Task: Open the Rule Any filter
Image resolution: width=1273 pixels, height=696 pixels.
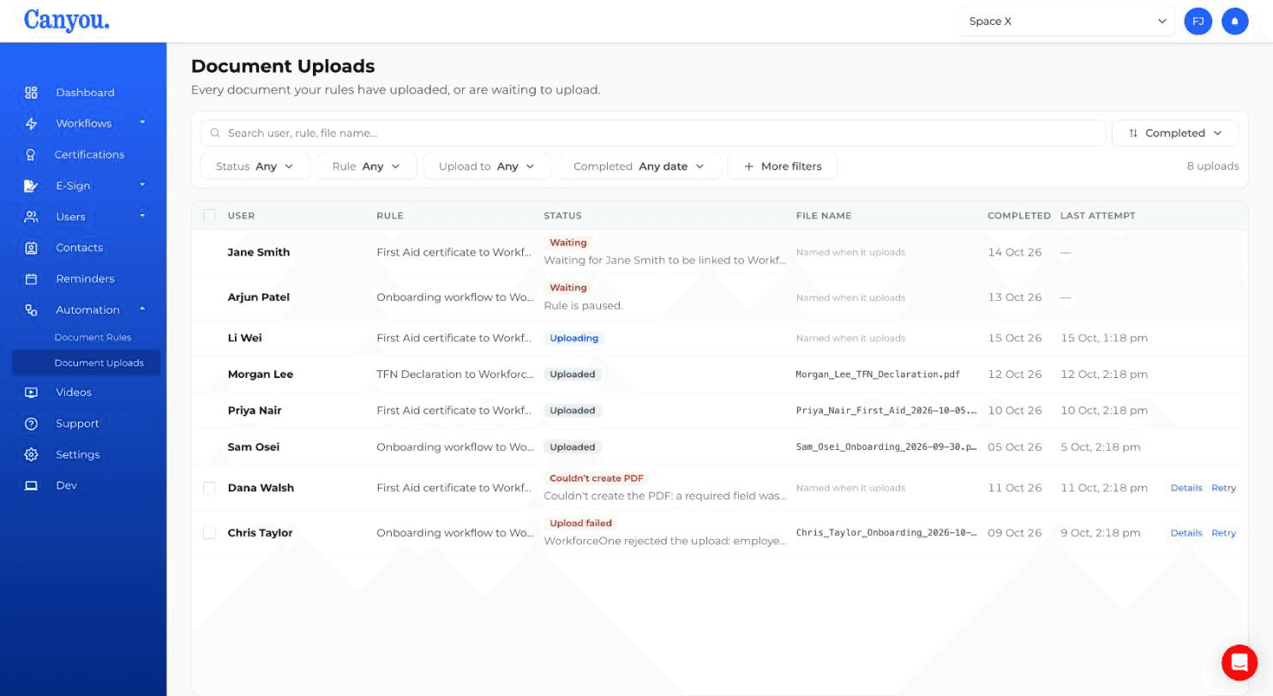Action: 367,166
